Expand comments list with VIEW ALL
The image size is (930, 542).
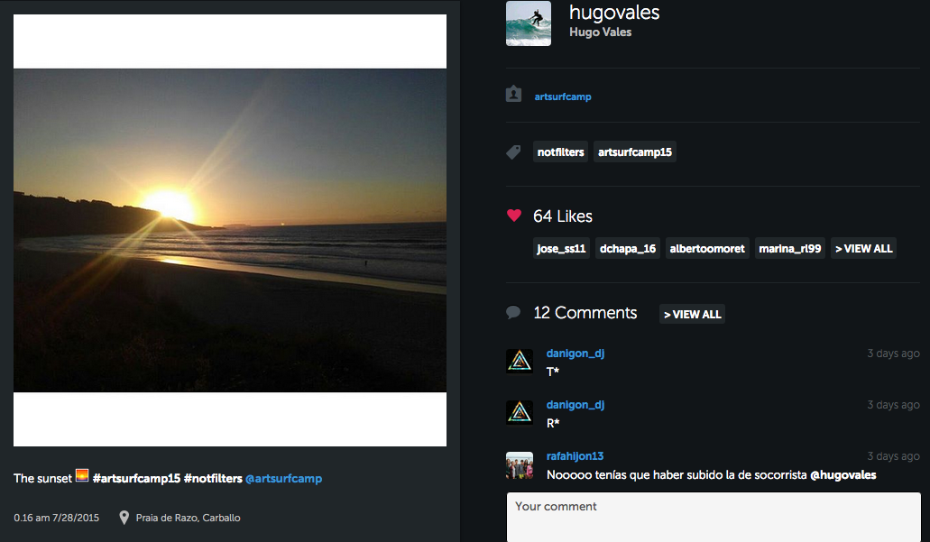point(692,314)
